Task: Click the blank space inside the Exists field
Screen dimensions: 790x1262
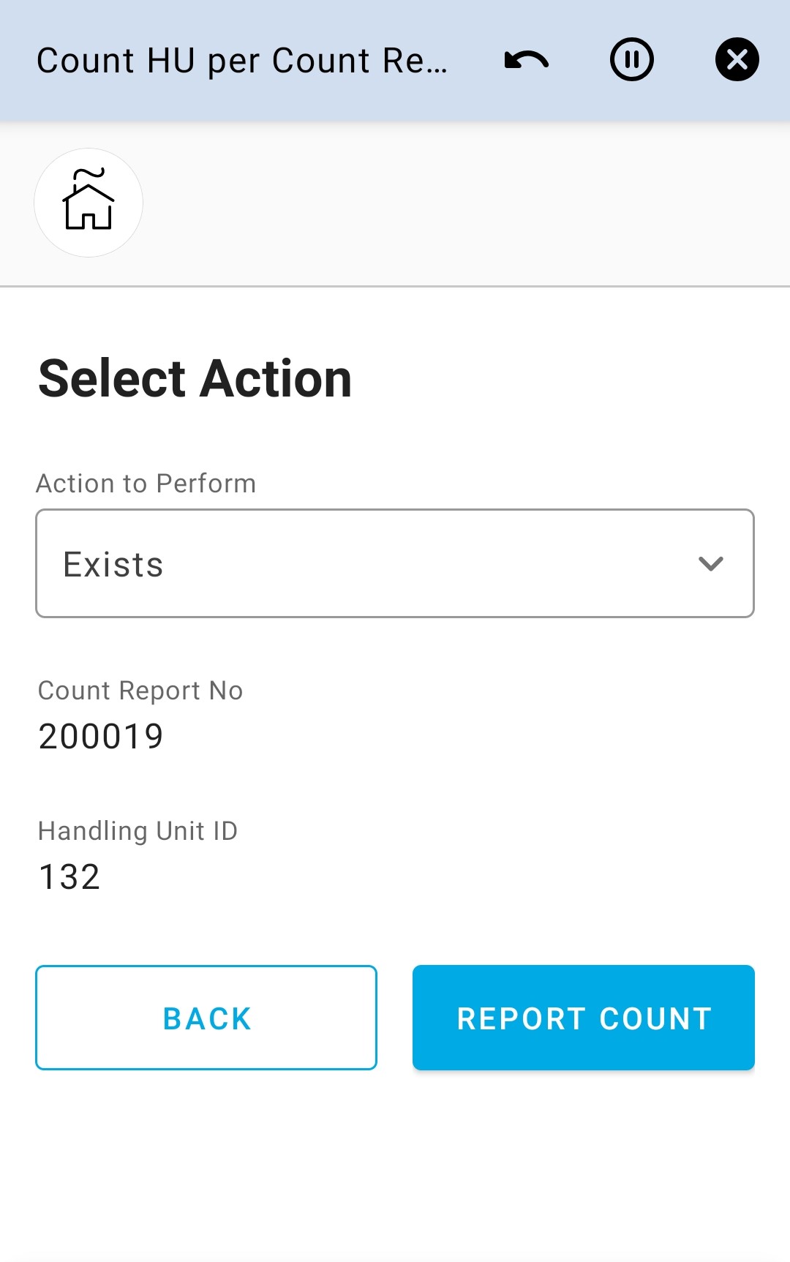Action: click(424, 563)
